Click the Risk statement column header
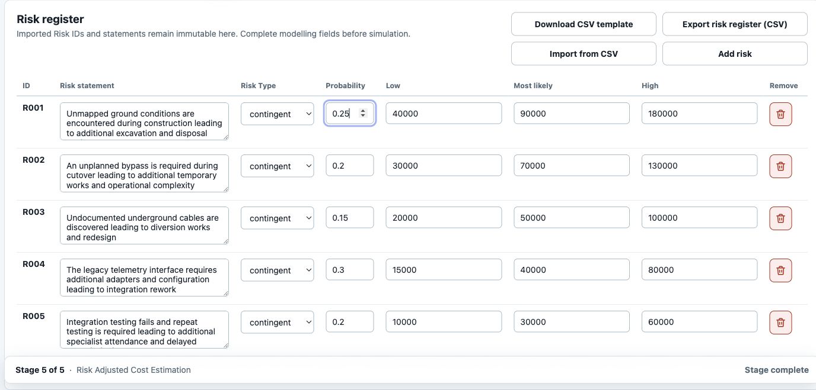This screenshot has width=816, height=390. point(87,86)
